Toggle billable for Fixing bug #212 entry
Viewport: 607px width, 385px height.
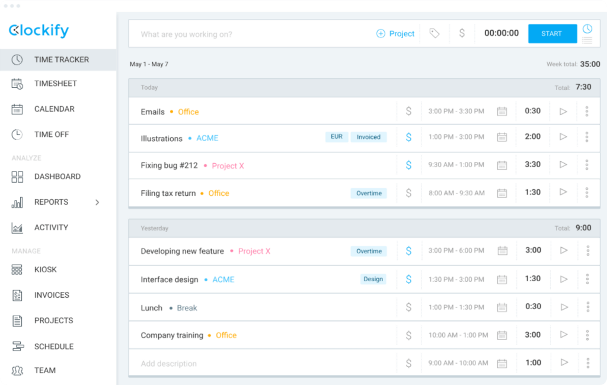point(408,165)
